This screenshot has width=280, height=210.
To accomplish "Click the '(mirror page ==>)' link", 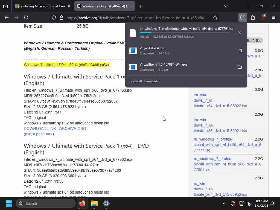I will [39, 134].
